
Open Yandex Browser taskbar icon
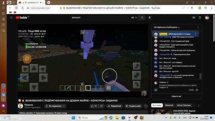129,118
